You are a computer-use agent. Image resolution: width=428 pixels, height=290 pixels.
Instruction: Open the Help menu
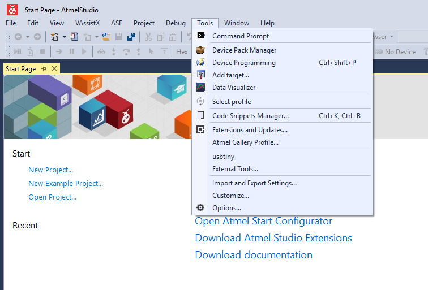[267, 23]
